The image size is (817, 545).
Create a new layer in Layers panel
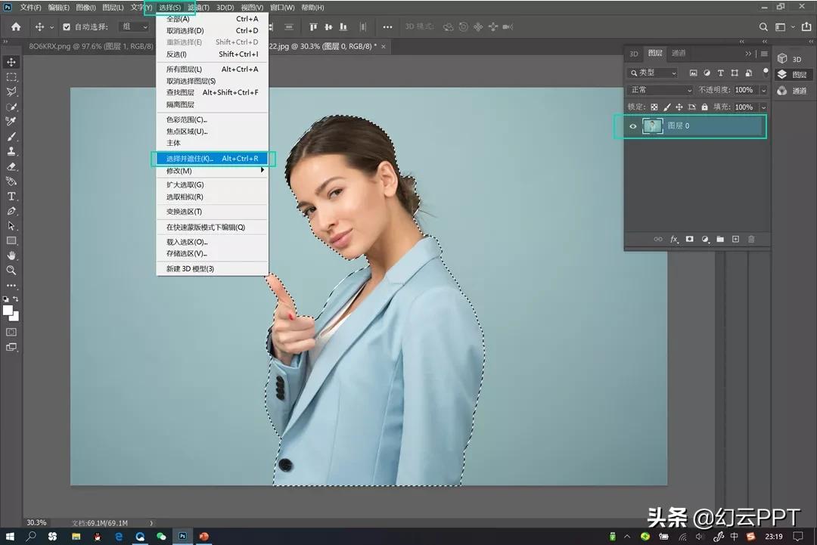[735, 239]
